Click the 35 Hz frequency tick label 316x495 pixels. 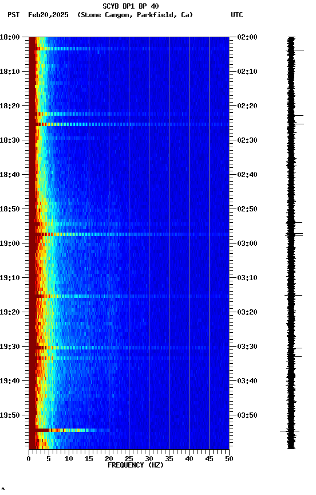click(x=169, y=459)
